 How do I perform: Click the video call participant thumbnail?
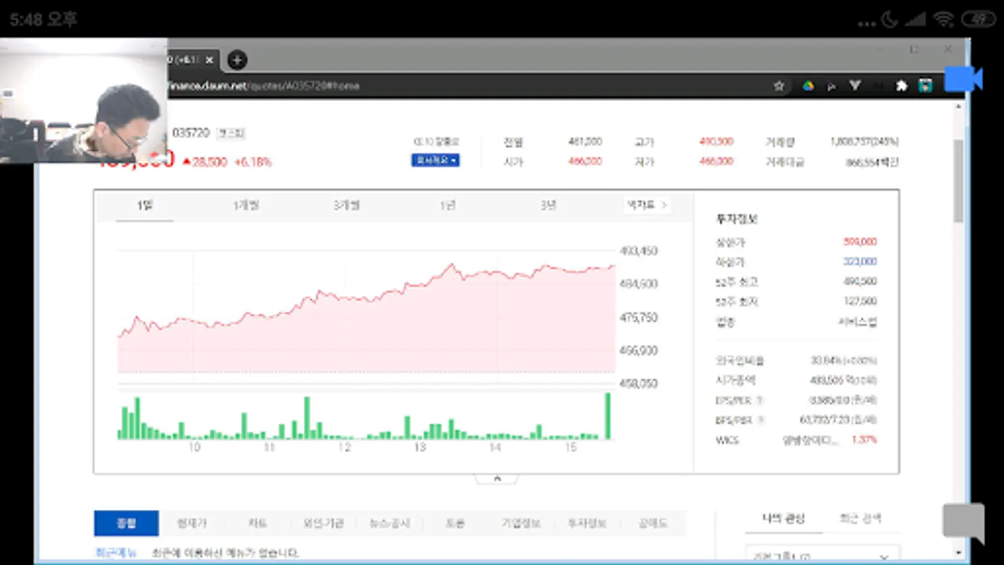coord(83,100)
